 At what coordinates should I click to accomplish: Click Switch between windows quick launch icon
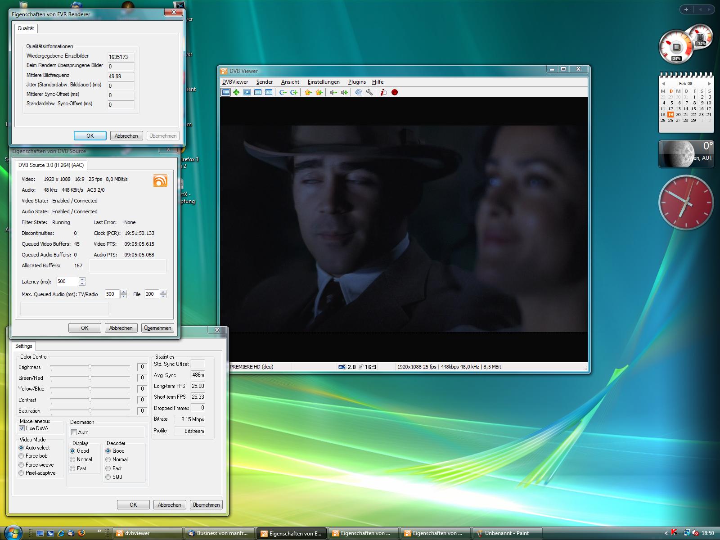pos(50,533)
